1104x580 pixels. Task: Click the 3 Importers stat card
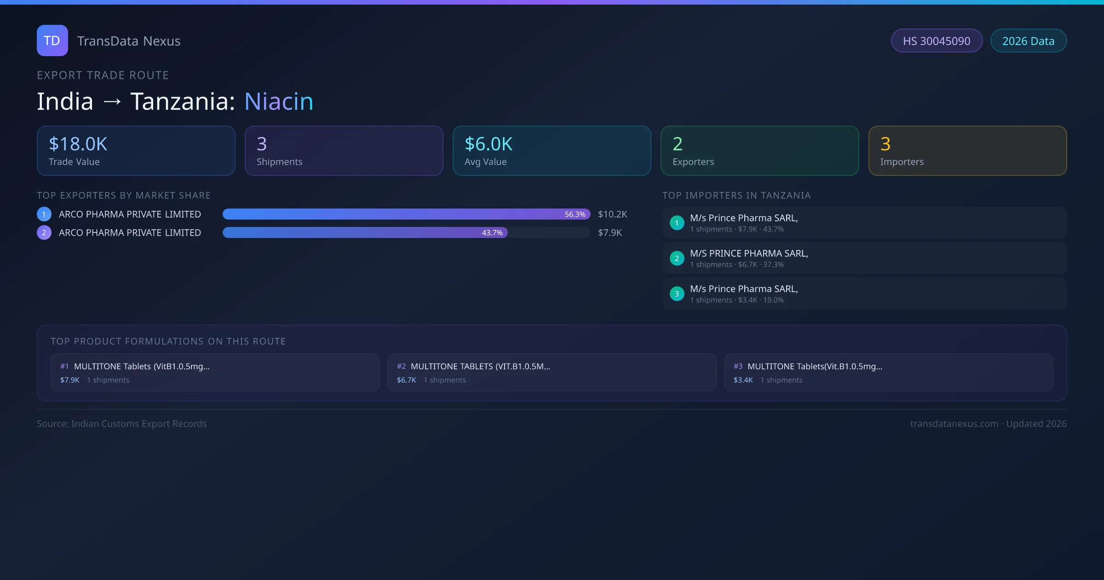pos(967,151)
